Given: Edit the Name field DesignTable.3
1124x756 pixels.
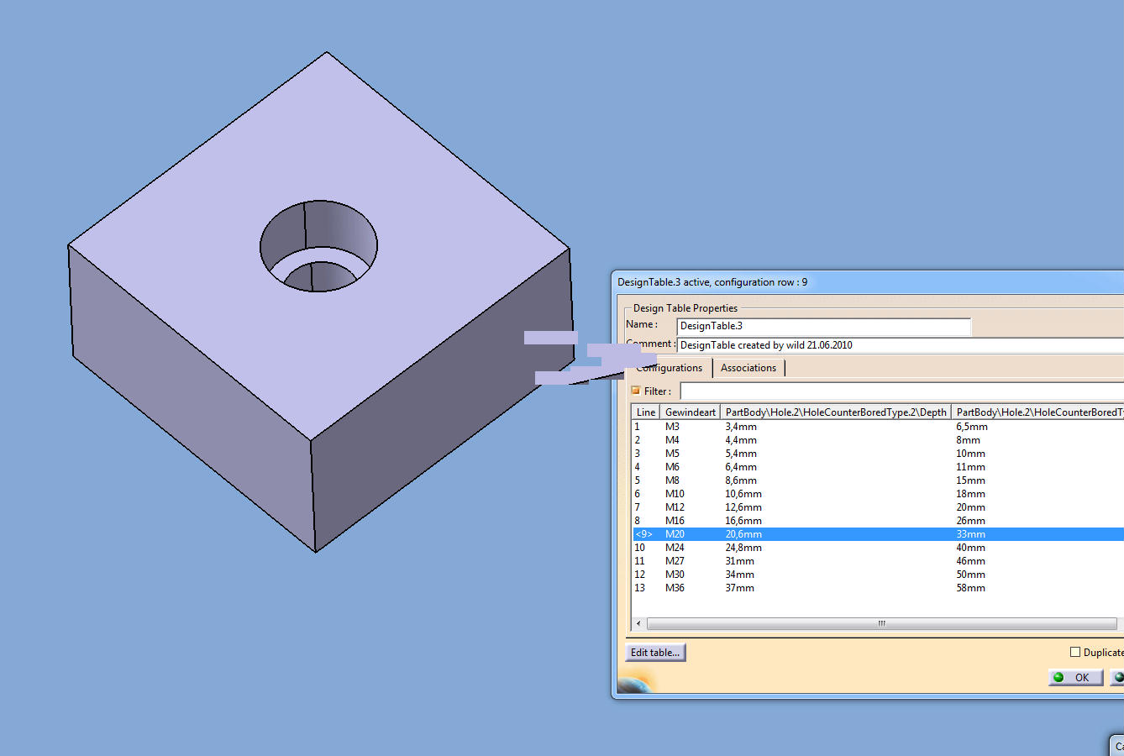Looking at the screenshot, I should [824, 326].
